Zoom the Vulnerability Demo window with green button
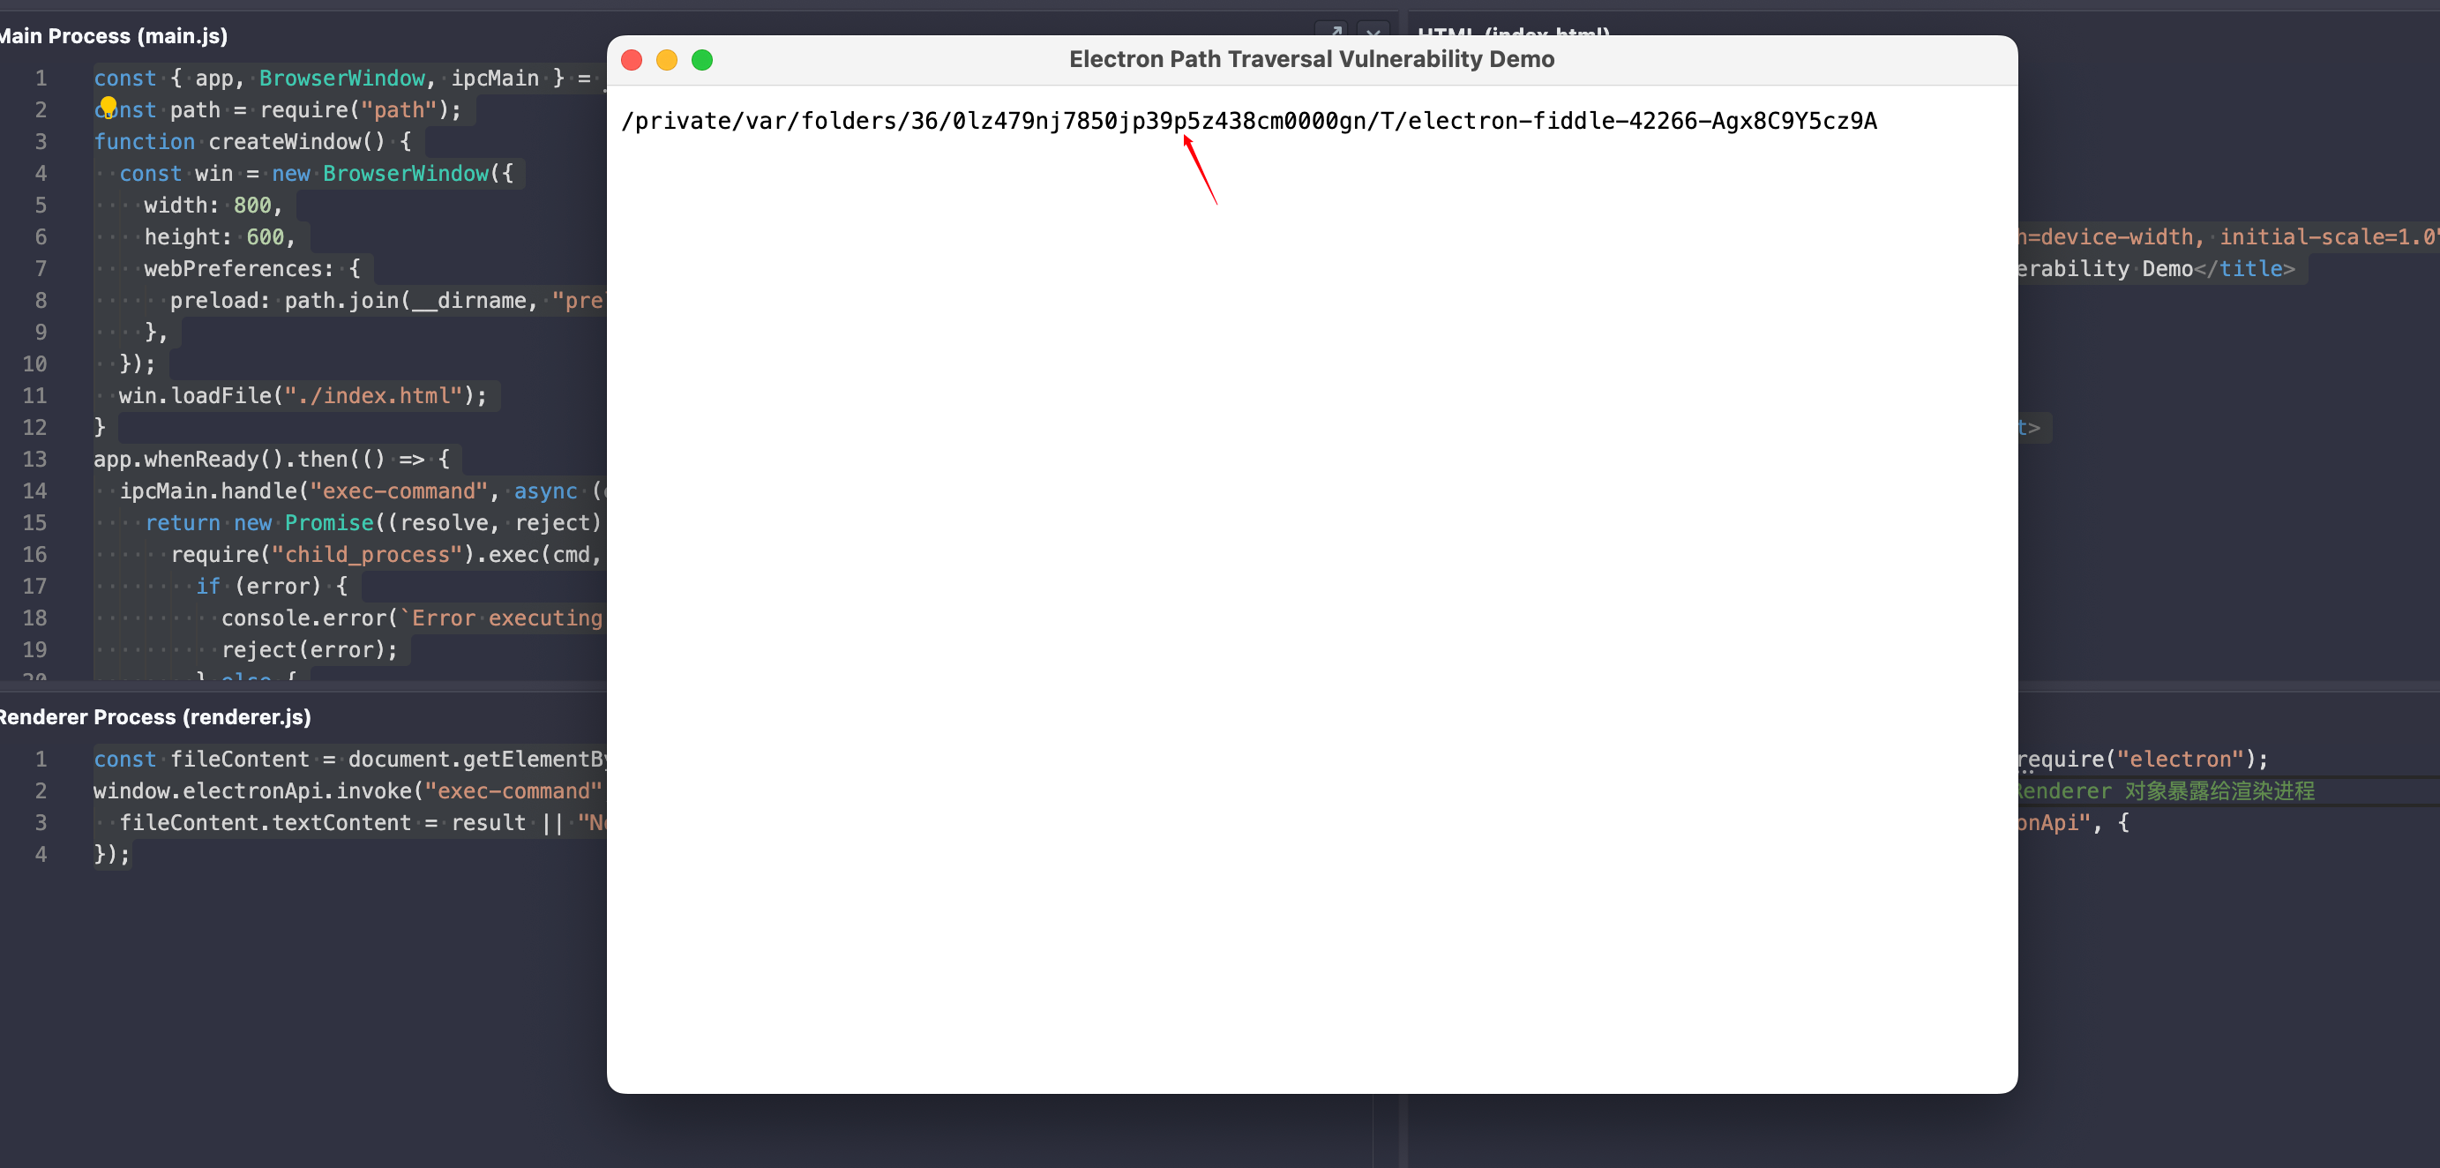2440x1168 pixels. point(702,60)
